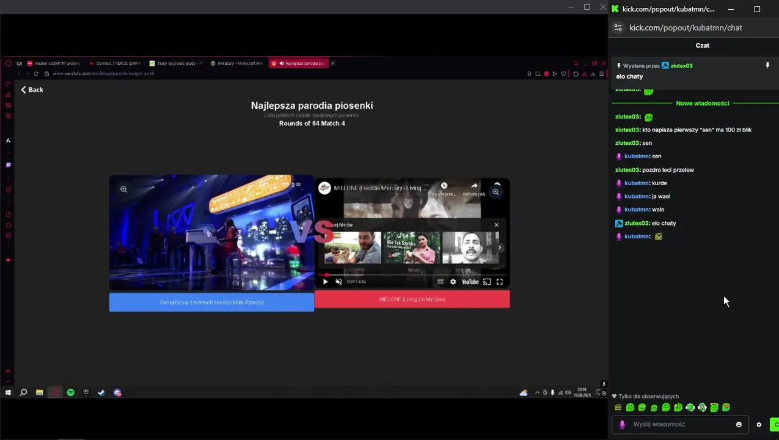Open the mustached man suggested video thumbnail
The width and height of the screenshot is (779, 440).
[x=470, y=248]
